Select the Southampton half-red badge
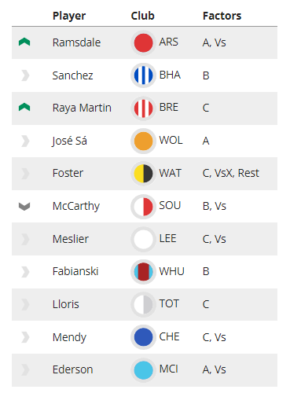Screen dimensions: 290x393 pyautogui.click(x=143, y=207)
